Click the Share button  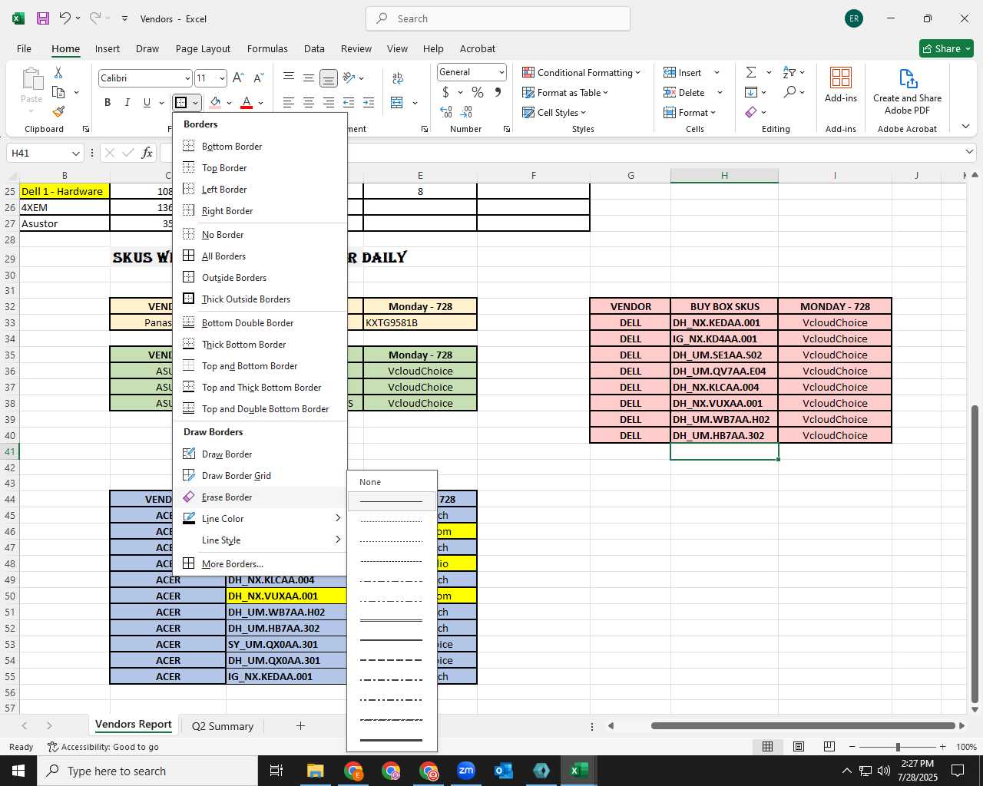pyautogui.click(x=946, y=48)
